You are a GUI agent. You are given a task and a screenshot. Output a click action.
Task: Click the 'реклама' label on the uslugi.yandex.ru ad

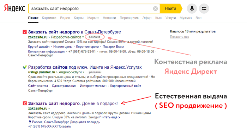[x=95, y=72]
